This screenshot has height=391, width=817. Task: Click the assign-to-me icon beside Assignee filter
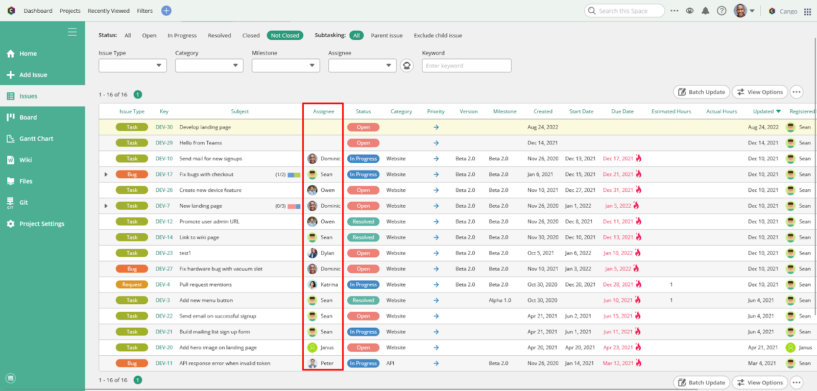pos(406,65)
